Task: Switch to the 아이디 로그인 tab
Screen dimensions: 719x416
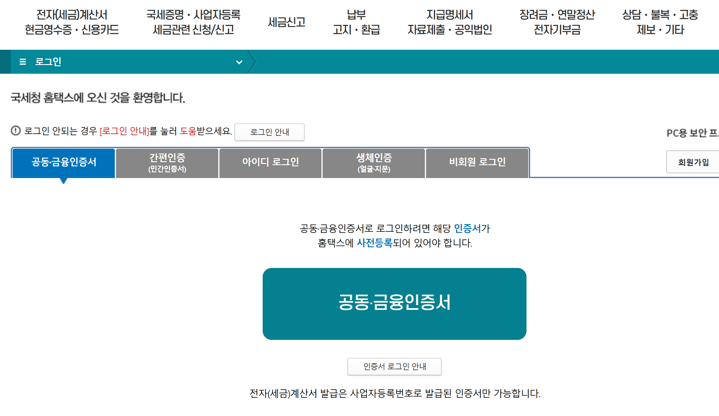Action: (x=270, y=163)
